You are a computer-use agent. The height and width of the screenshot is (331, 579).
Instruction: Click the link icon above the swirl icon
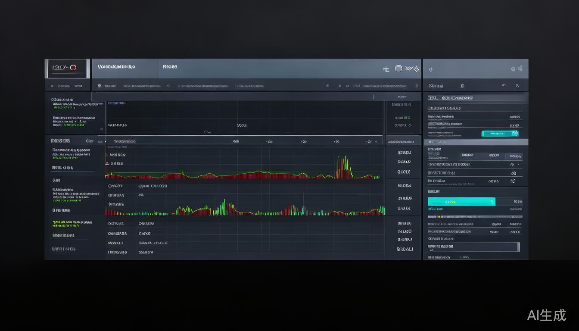(513, 173)
